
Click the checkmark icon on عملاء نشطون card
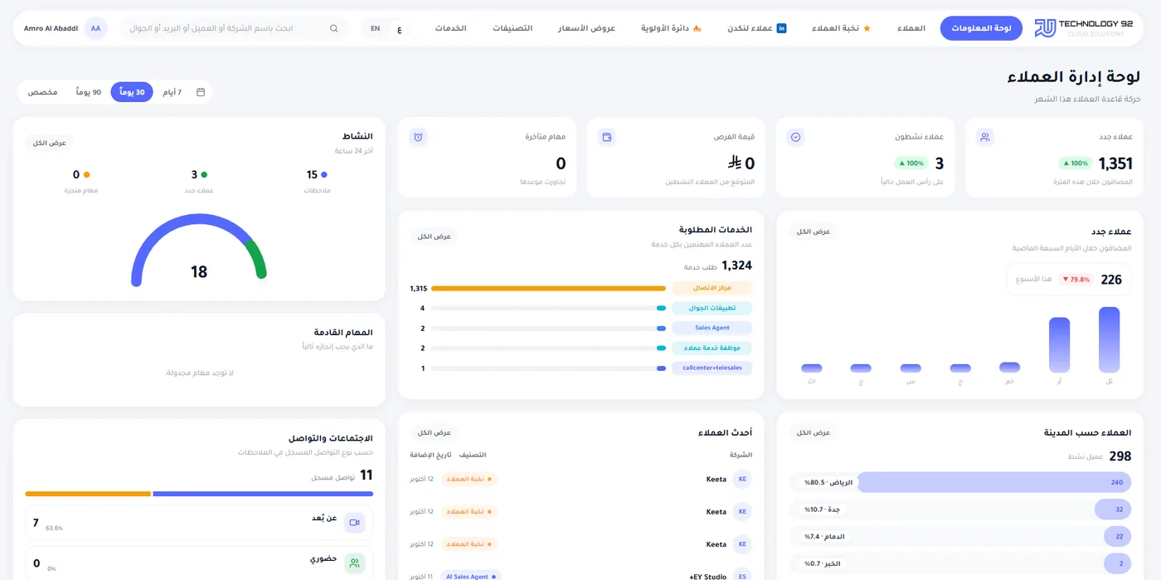[795, 137]
